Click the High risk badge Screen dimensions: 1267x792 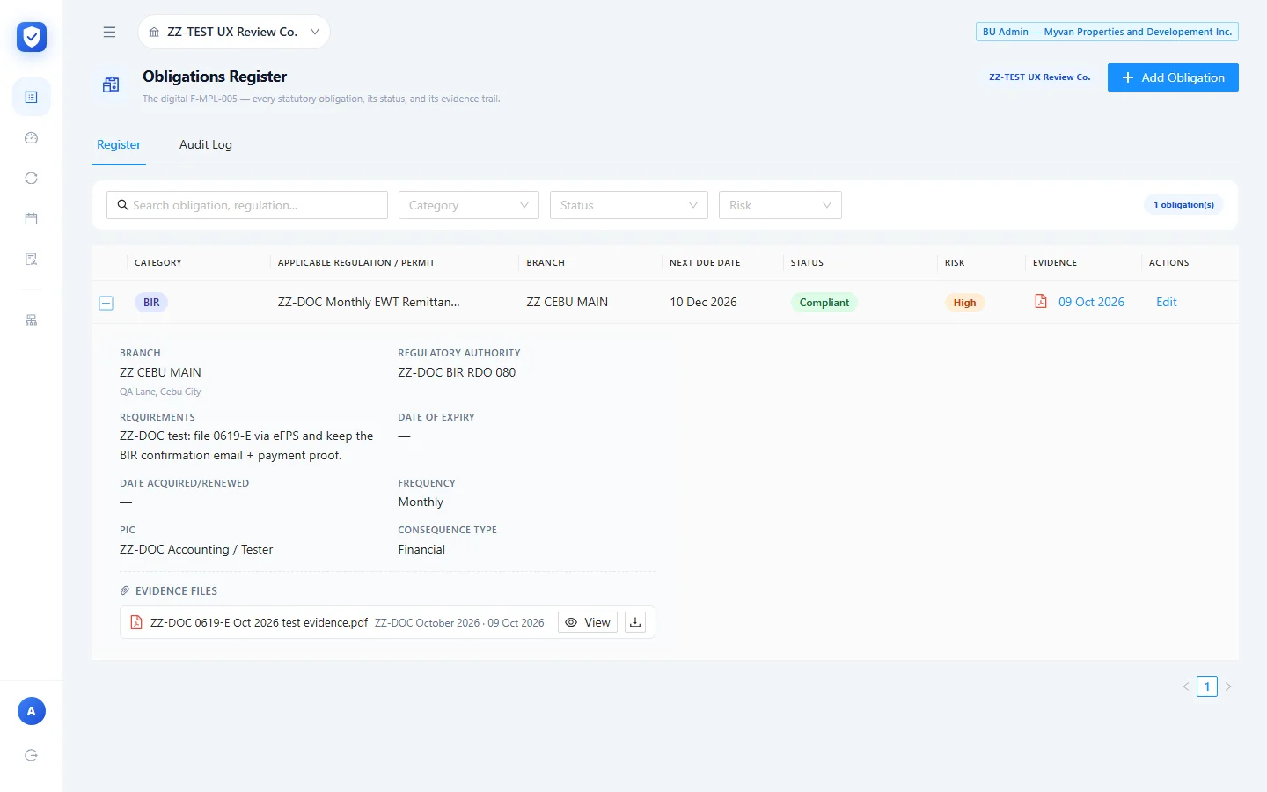(964, 303)
